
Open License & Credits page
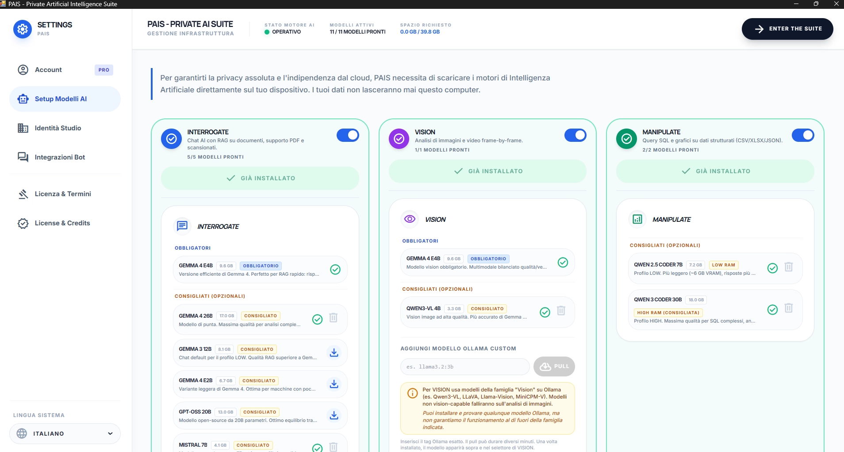[x=65, y=223]
